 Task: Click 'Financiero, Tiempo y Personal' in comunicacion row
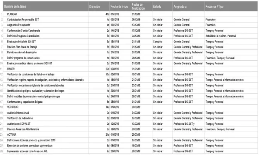tap(220, 58)
